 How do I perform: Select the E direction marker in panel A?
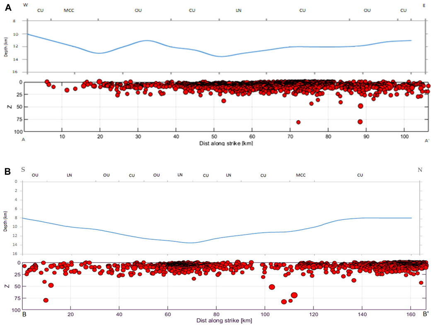coord(424,5)
